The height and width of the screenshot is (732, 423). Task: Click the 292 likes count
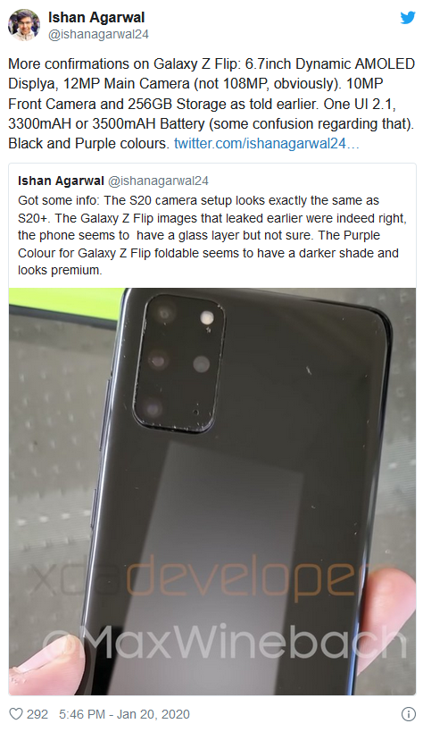click(37, 714)
